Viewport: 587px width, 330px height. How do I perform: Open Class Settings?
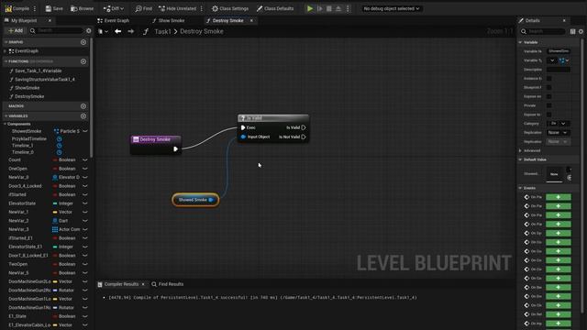230,8
